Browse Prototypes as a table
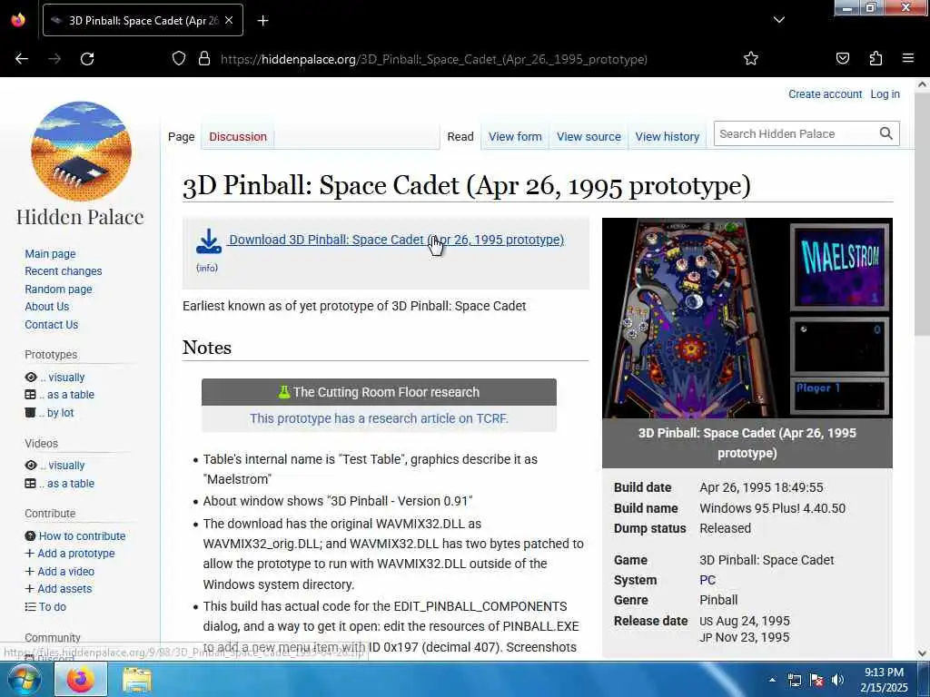This screenshot has height=697, width=930. tap(67, 395)
